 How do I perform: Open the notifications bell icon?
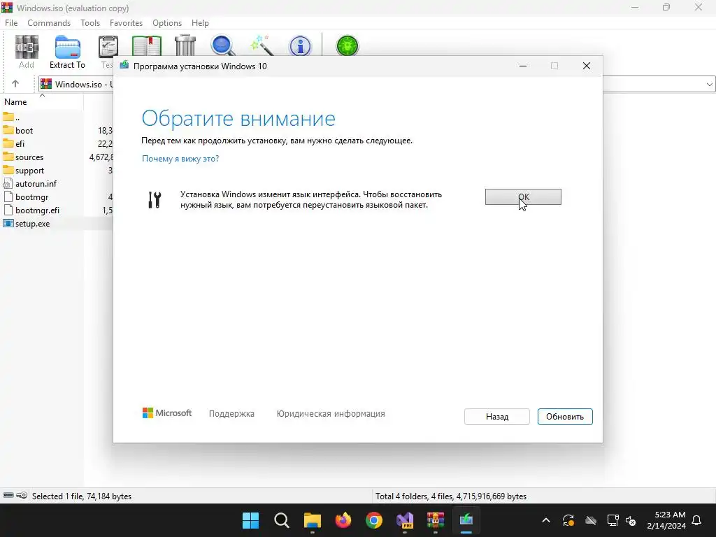coord(696,520)
